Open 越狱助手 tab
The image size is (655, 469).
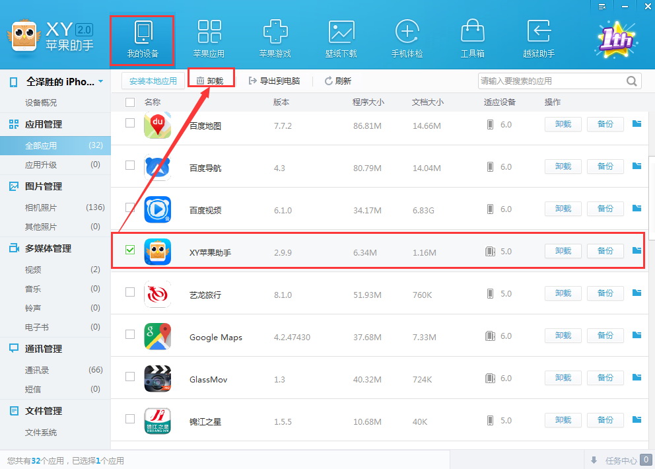pos(539,40)
